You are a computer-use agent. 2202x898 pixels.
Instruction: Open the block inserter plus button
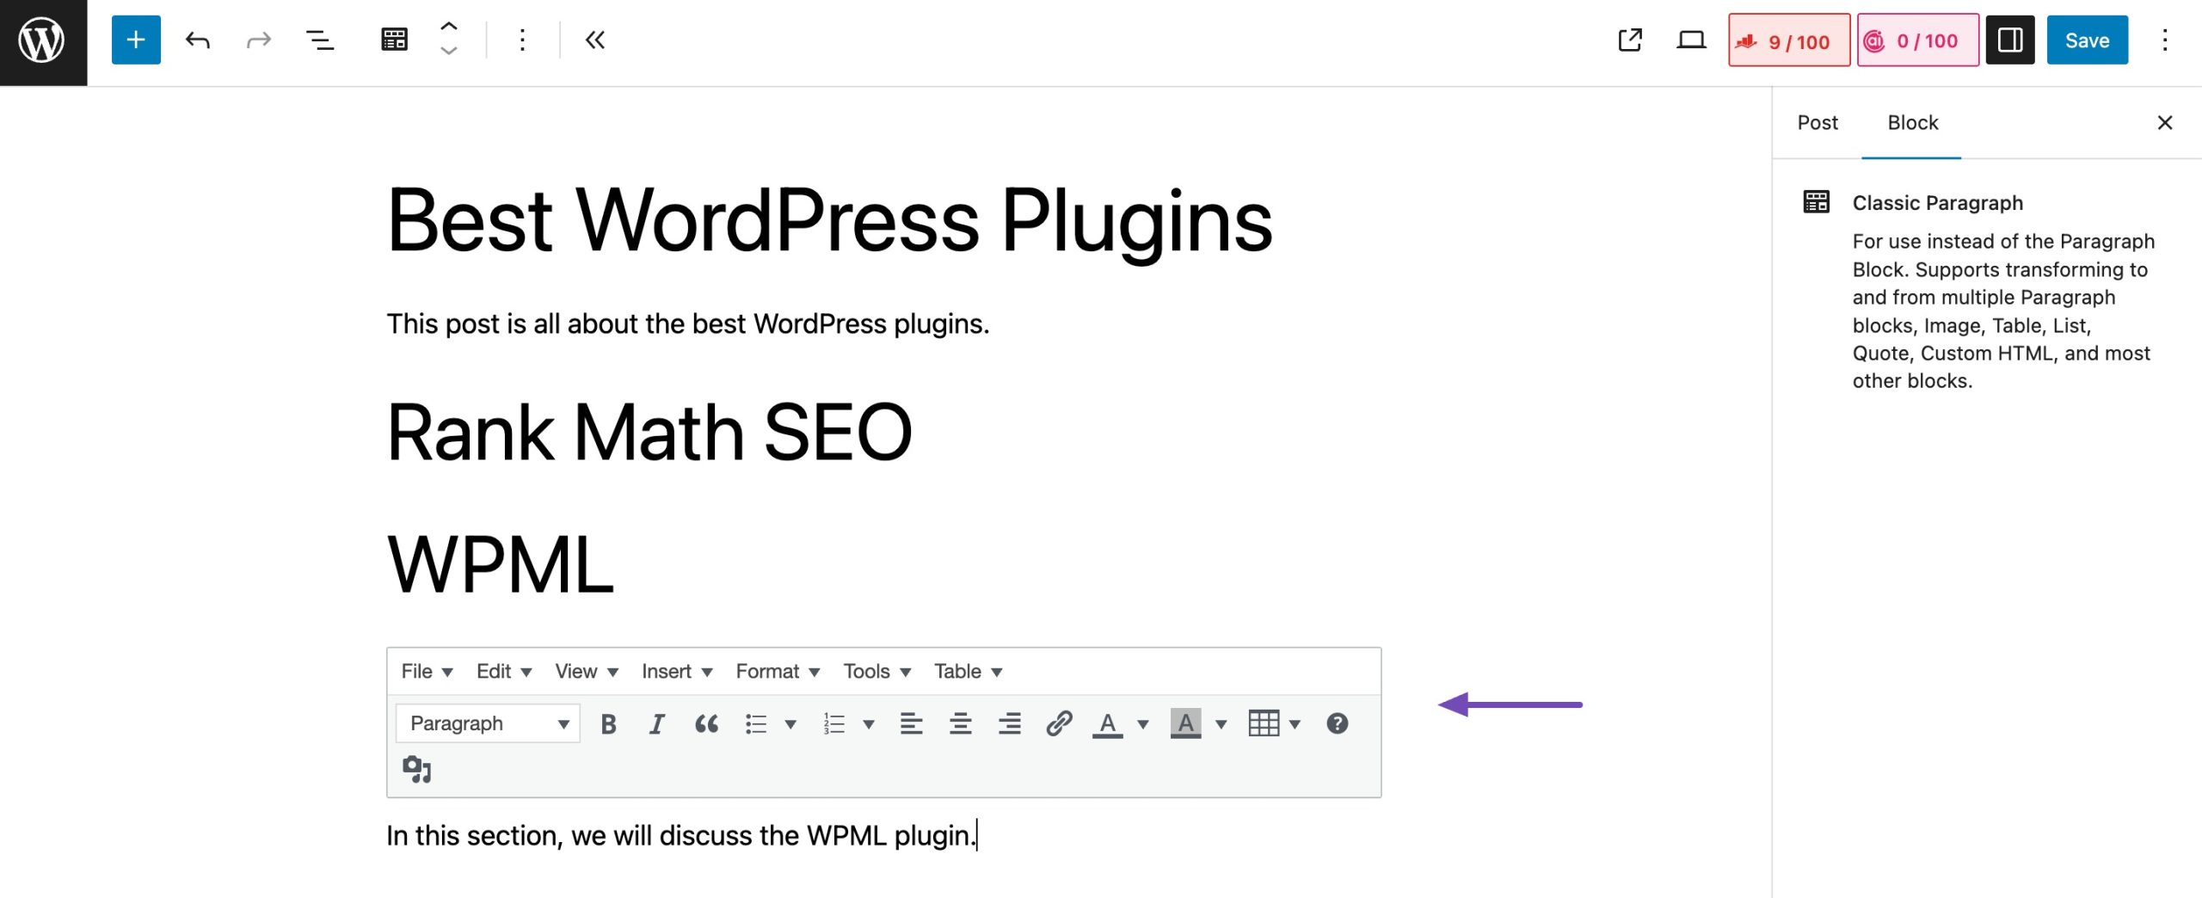tap(136, 40)
